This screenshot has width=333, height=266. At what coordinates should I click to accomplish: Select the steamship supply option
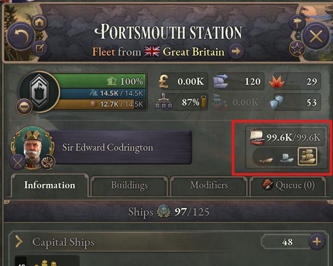tap(286, 158)
